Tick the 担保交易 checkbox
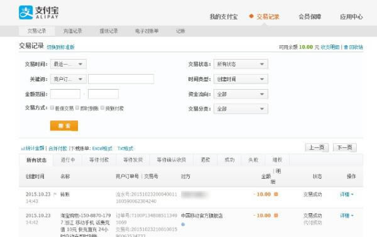 (52, 108)
